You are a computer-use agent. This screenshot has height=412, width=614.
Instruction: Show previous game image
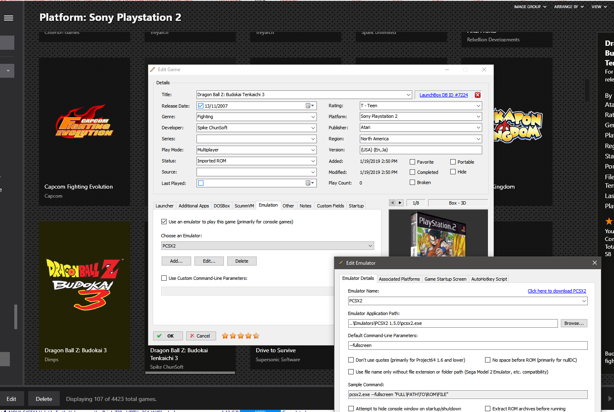tap(393, 203)
